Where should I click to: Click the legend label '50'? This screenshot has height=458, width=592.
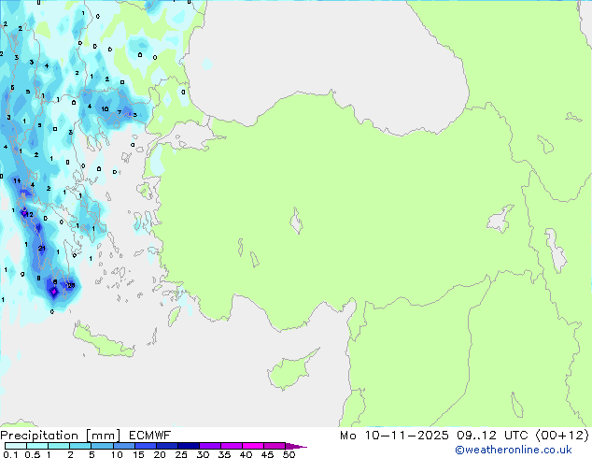(x=289, y=454)
